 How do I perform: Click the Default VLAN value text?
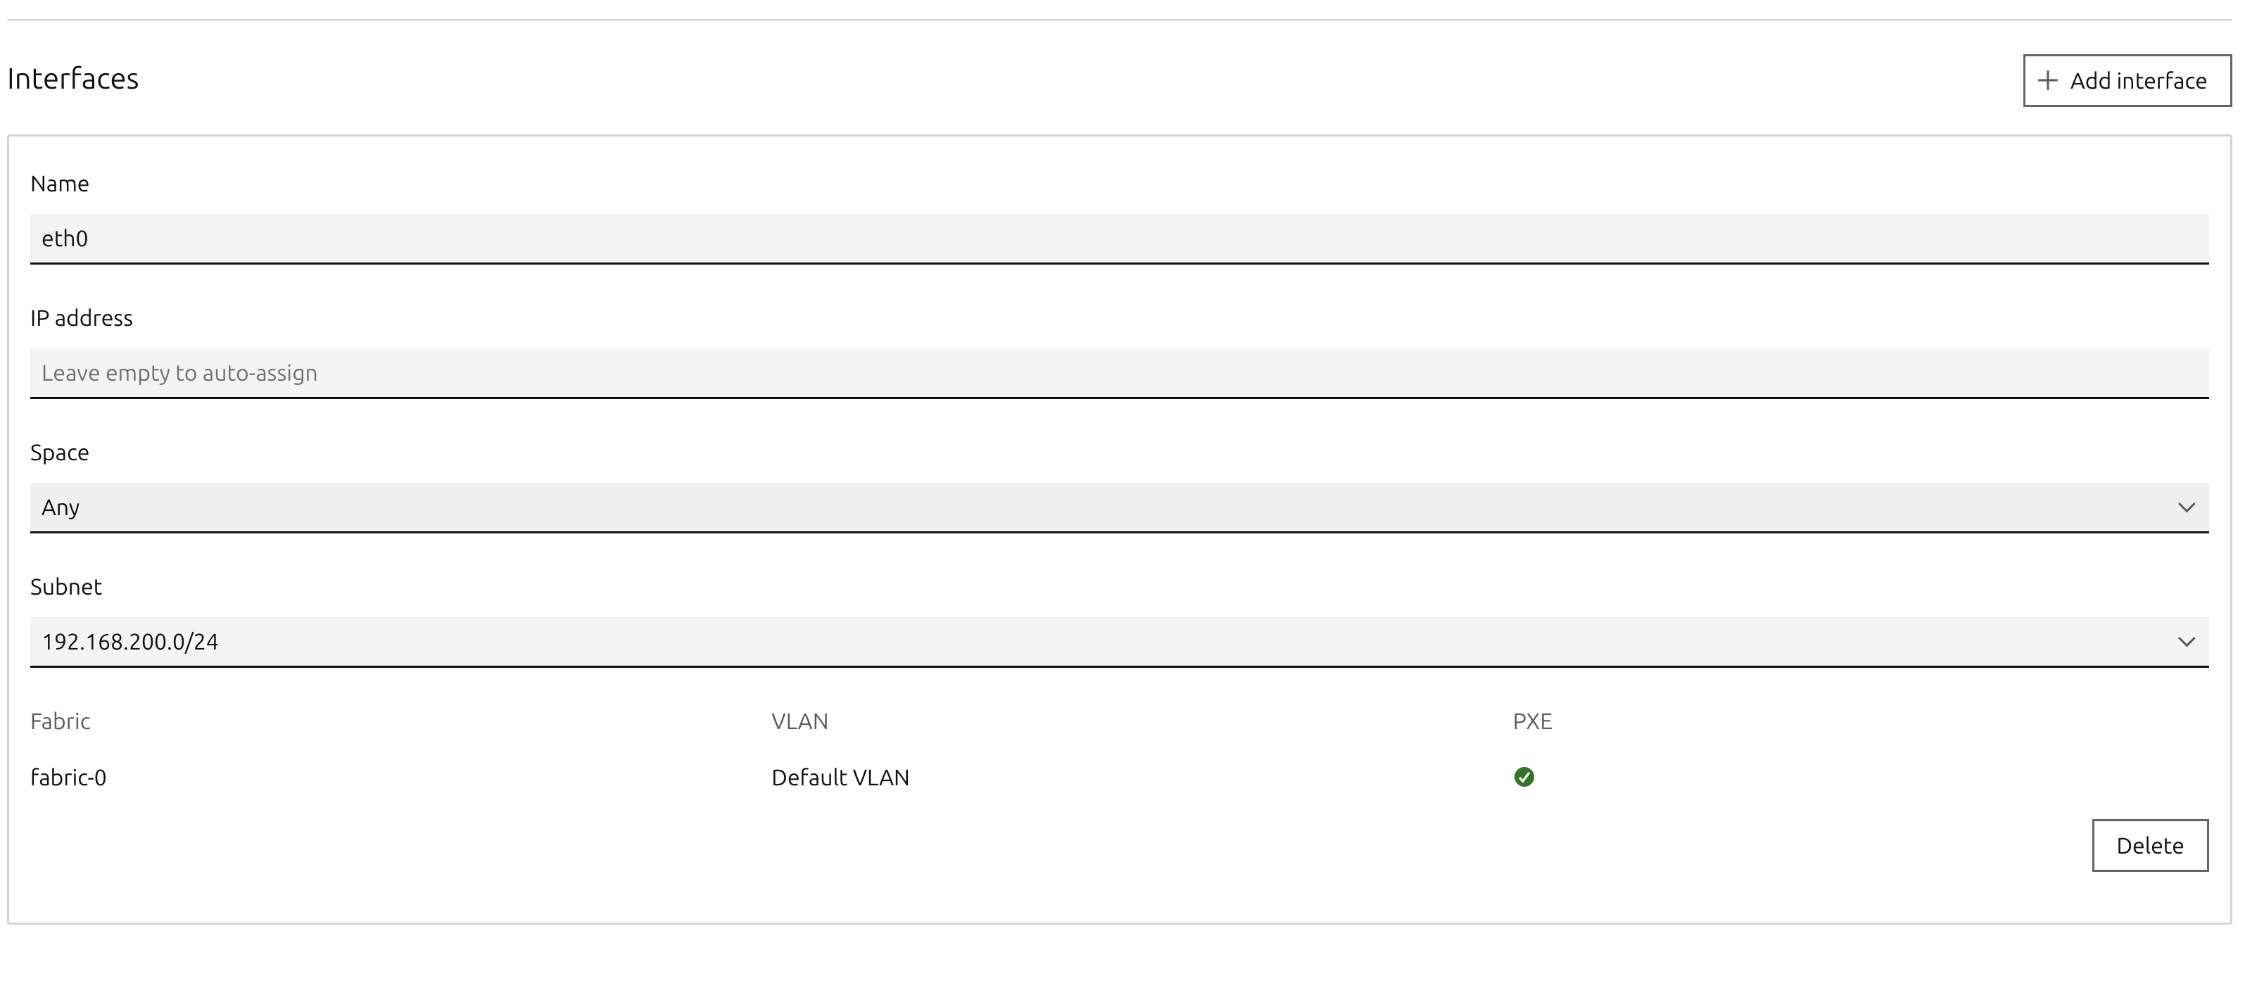pos(840,777)
